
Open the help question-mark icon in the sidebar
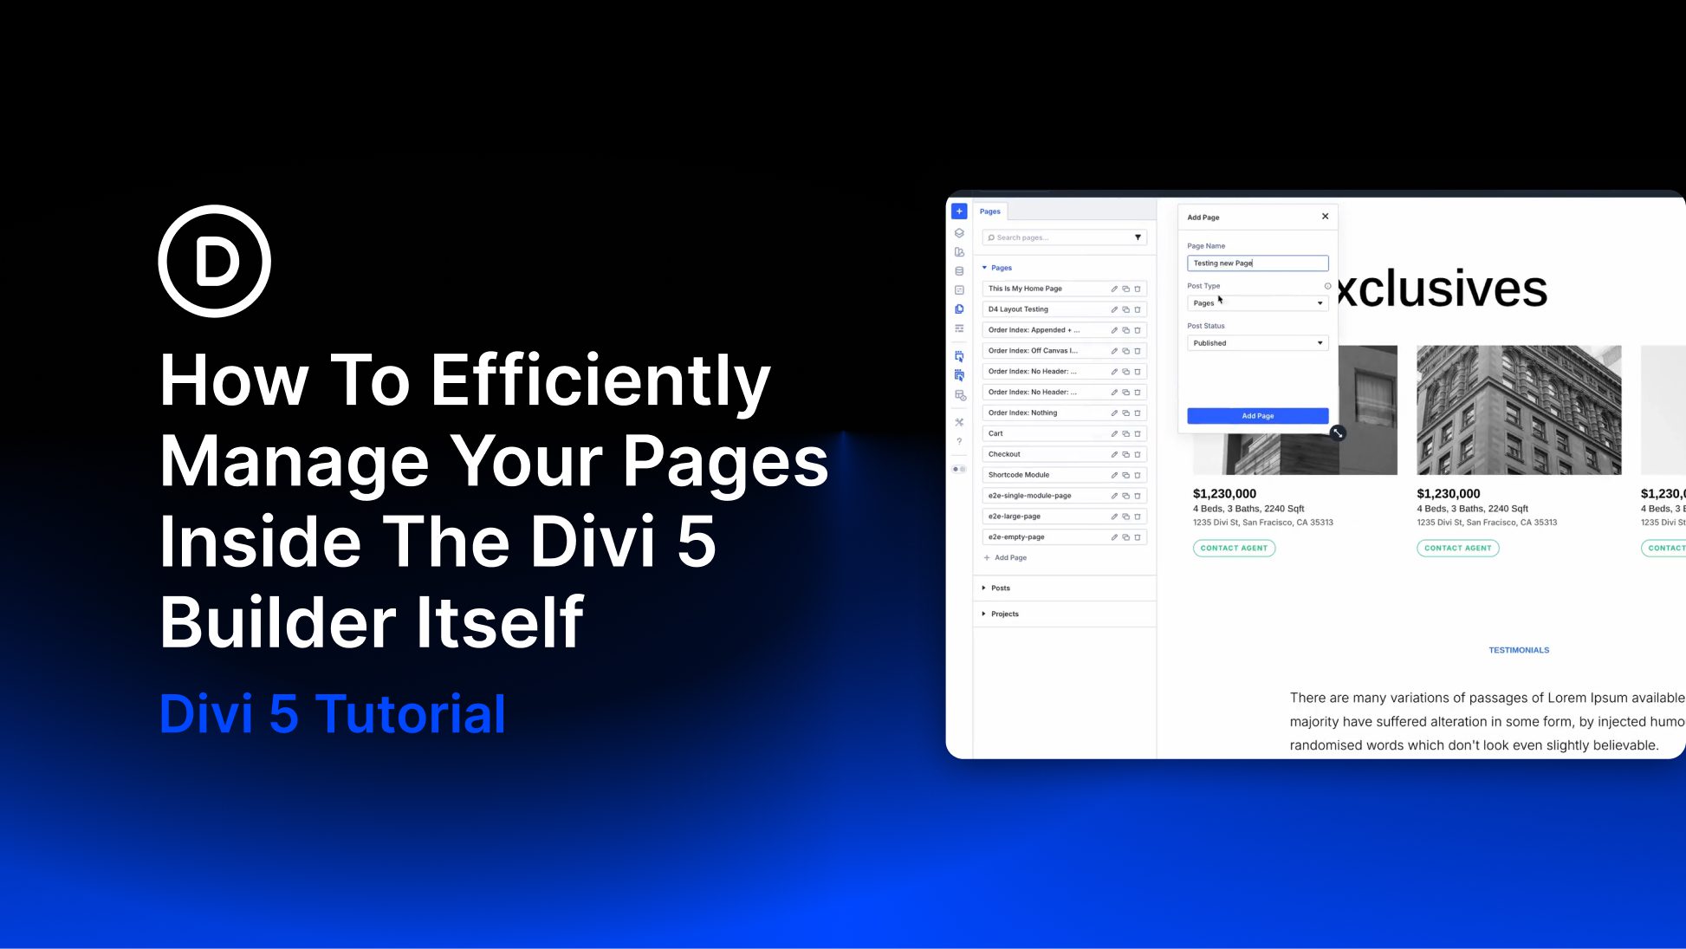[959, 441]
